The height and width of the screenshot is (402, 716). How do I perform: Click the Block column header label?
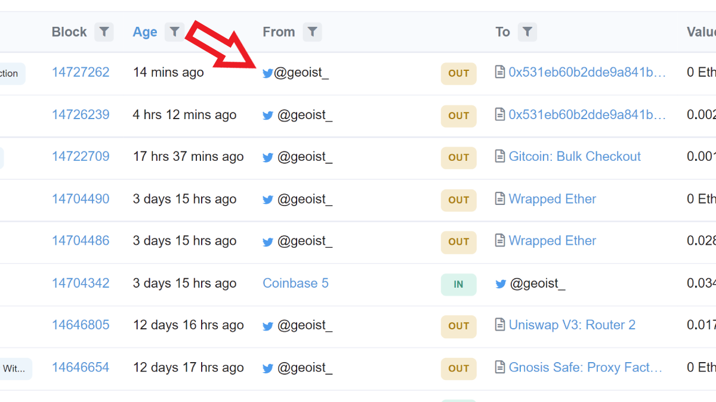tap(69, 32)
